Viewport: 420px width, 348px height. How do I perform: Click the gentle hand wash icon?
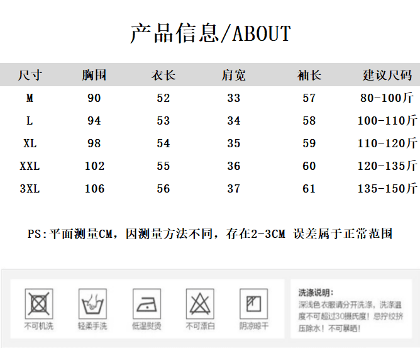pyautogui.click(x=92, y=303)
